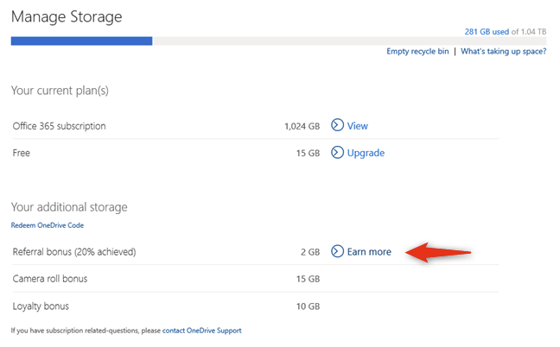560x347 pixels.
Task: Select the 2 GB referral value
Action: click(310, 252)
